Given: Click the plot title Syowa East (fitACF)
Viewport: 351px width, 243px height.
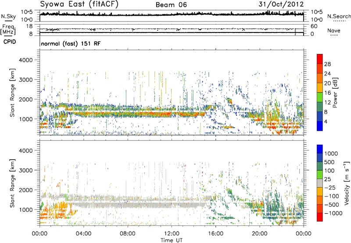Looking at the screenshot, I should point(79,4).
